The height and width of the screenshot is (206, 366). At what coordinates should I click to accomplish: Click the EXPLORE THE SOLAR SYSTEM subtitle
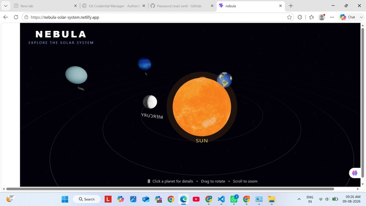pyautogui.click(x=61, y=43)
